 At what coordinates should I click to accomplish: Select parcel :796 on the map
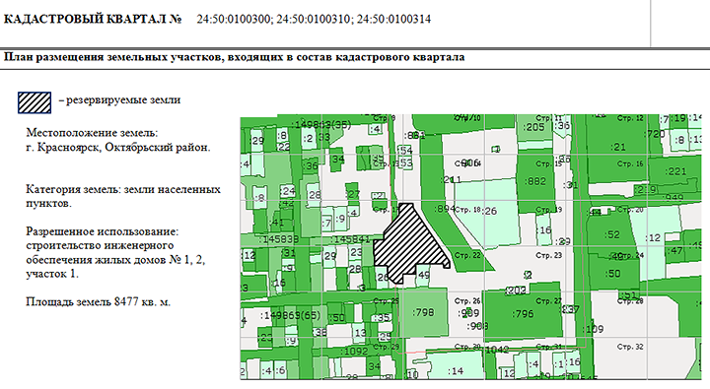[523, 313]
